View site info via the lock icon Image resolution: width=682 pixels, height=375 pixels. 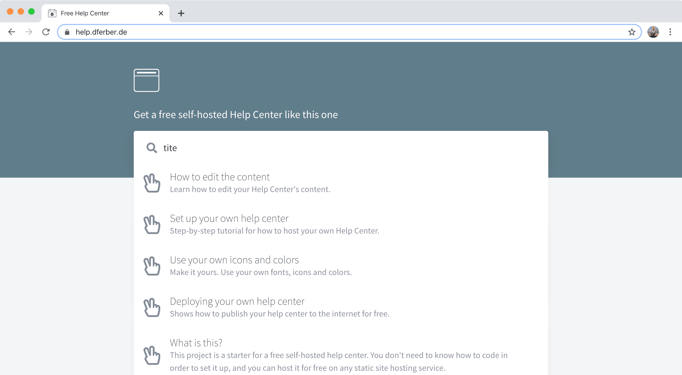[67, 32]
